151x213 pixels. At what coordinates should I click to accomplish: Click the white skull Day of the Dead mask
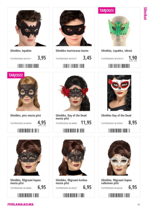(119, 93)
